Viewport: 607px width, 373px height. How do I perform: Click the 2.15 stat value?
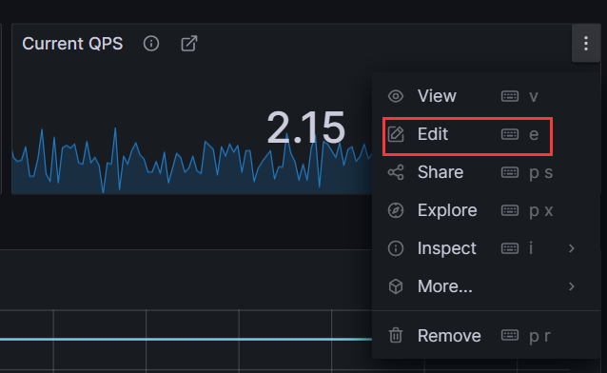tap(305, 128)
